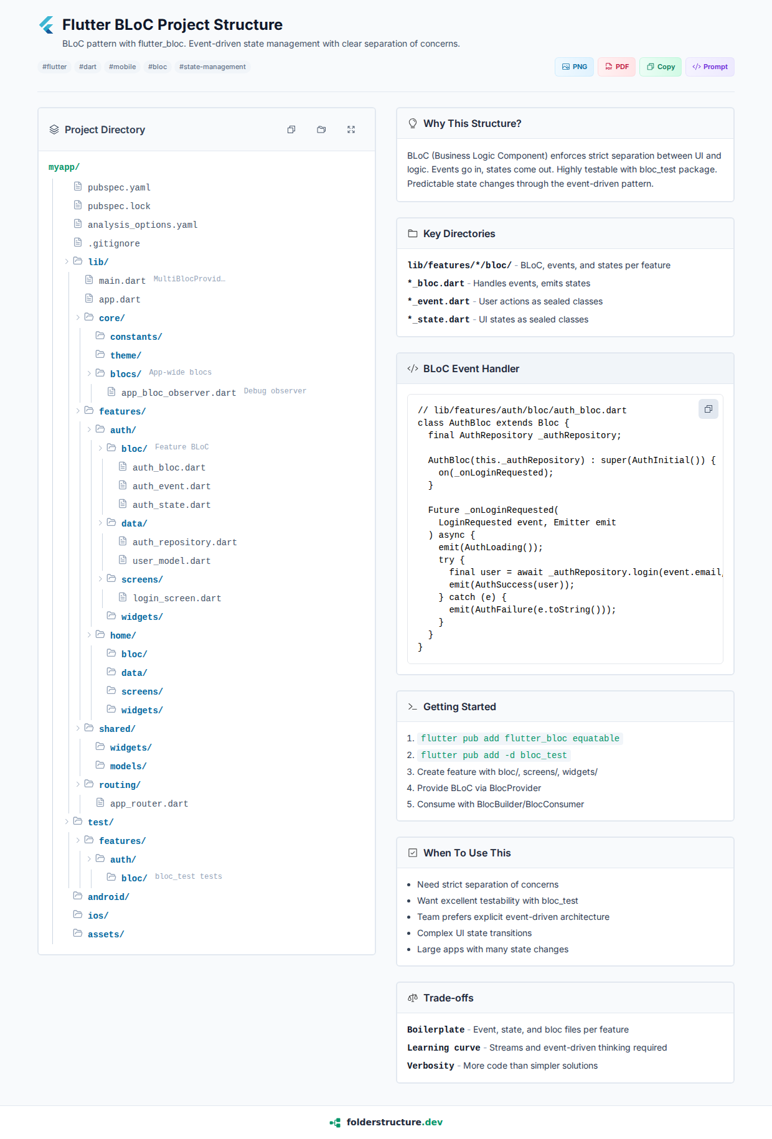Click the folderstructure.dev logo icon in footer
772x1139 pixels.
coord(335,1122)
